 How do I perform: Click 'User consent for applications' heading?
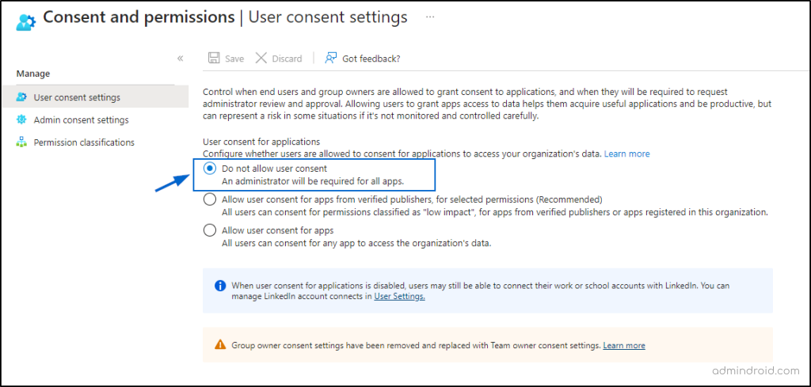pos(261,142)
